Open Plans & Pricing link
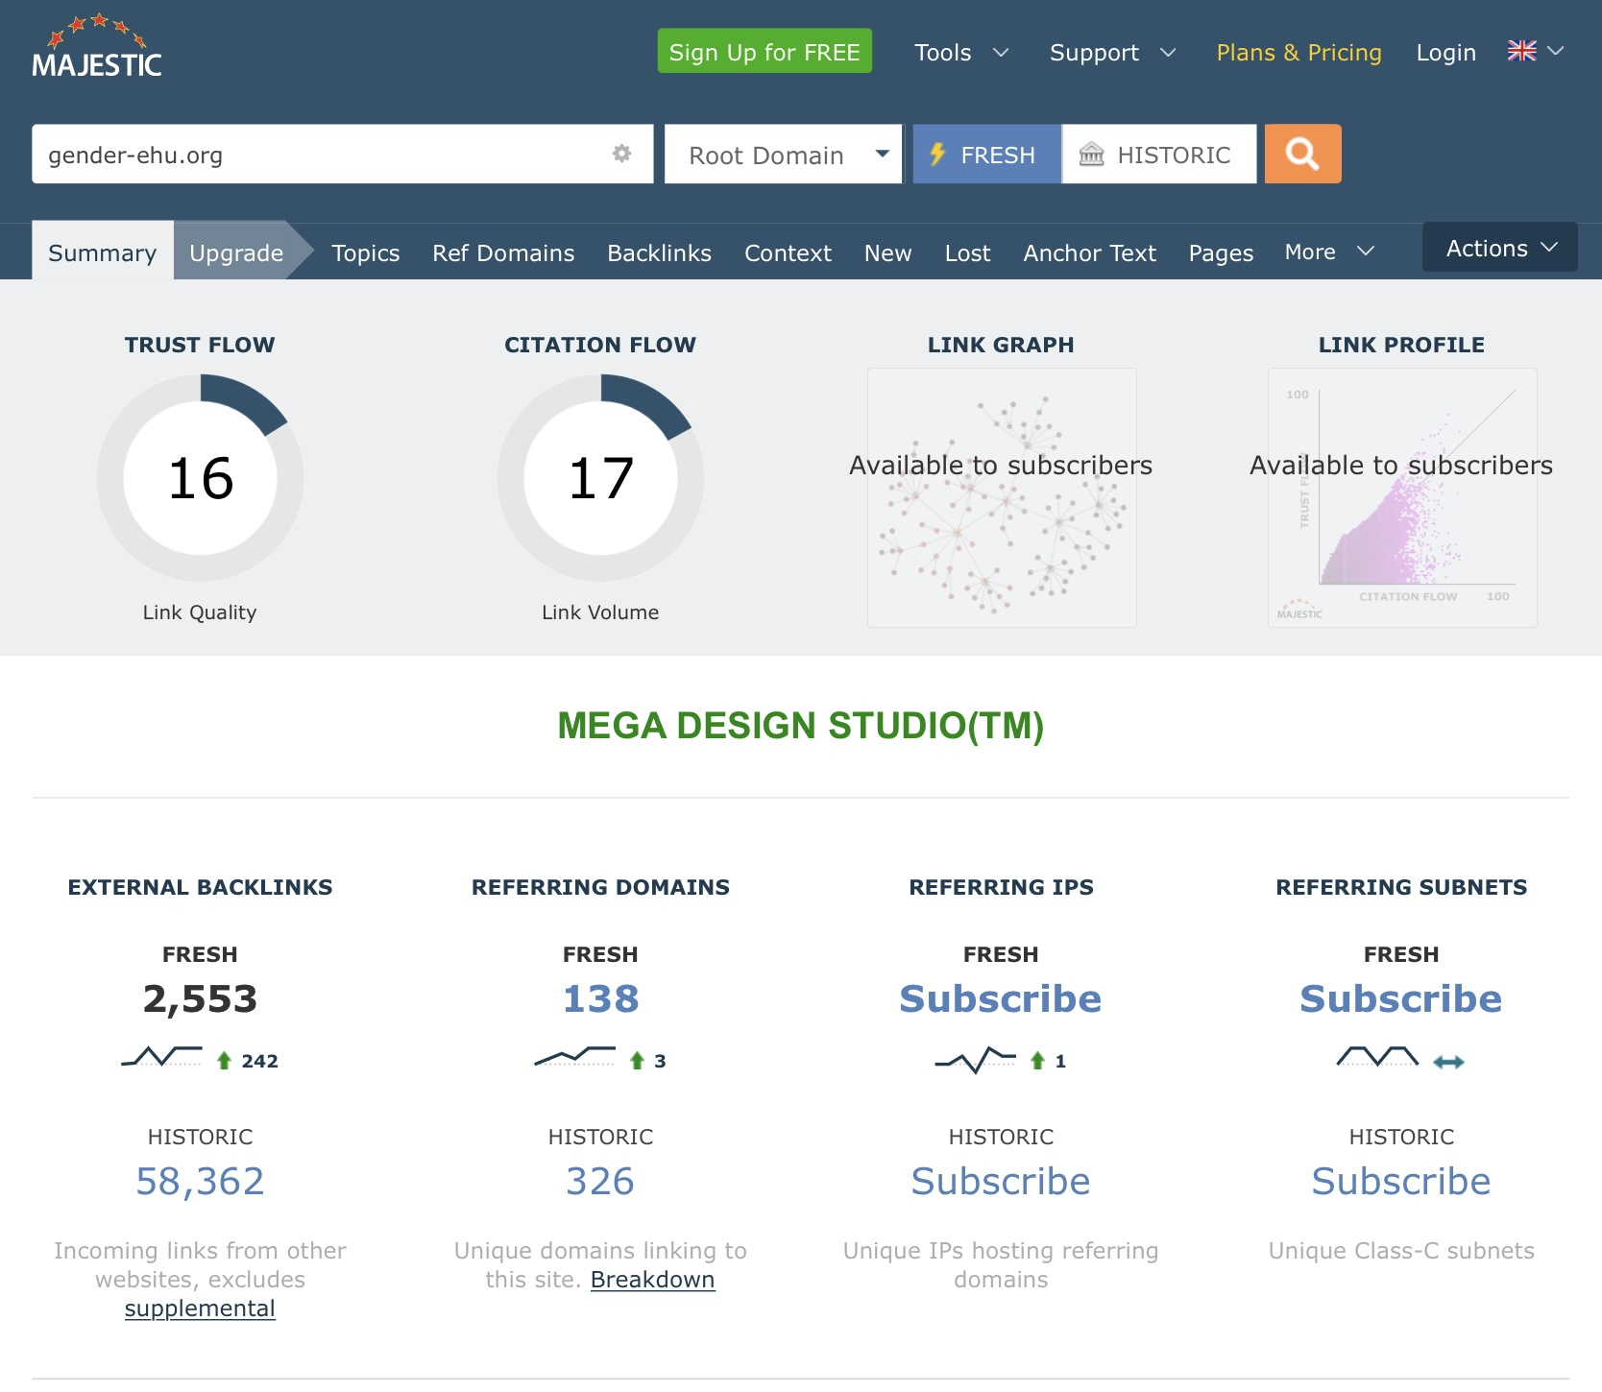The width and height of the screenshot is (1602, 1392). coord(1299,52)
